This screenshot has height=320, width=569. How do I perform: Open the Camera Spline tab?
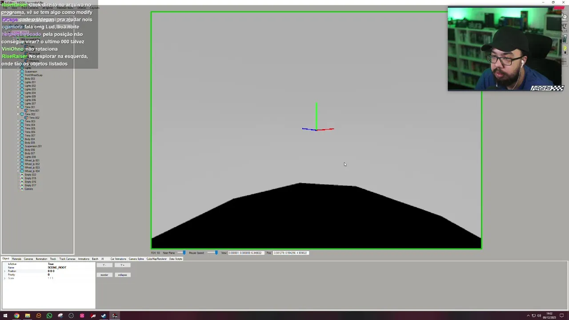(136, 259)
